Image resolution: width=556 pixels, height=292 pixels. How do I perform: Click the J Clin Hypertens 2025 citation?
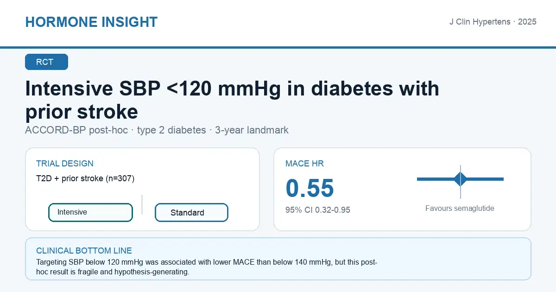[x=493, y=22]
